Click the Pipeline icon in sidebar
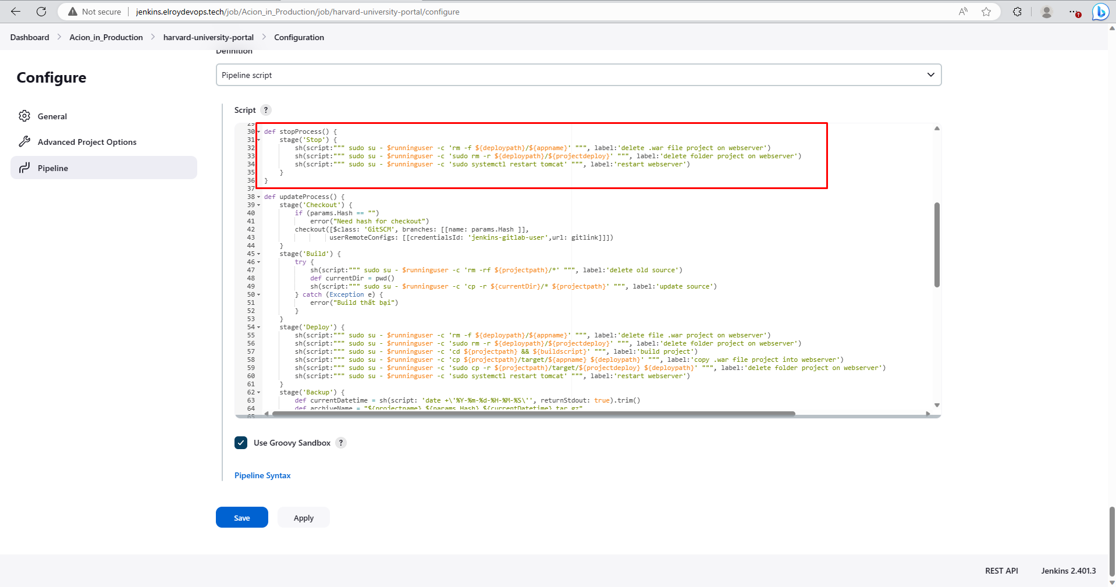This screenshot has height=587, width=1116. point(24,168)
